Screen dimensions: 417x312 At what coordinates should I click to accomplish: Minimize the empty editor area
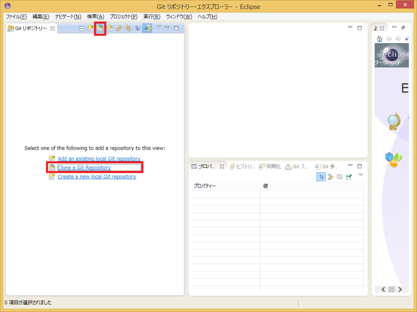click(x=350, y=27)
